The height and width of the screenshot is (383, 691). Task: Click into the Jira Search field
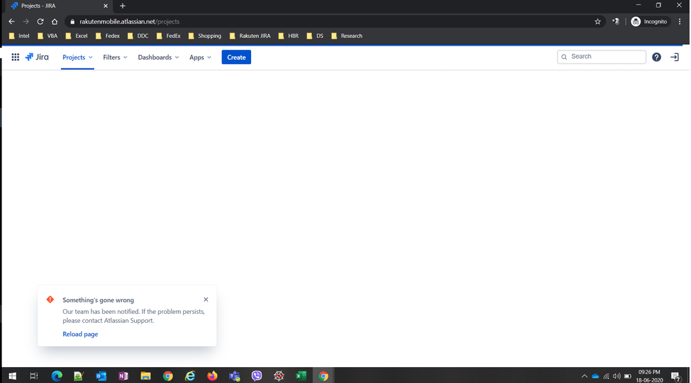[602, 57]
